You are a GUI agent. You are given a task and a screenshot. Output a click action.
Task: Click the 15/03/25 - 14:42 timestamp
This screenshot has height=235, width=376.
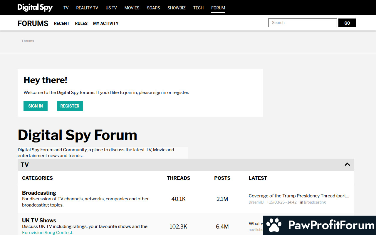tap(283, 202)
